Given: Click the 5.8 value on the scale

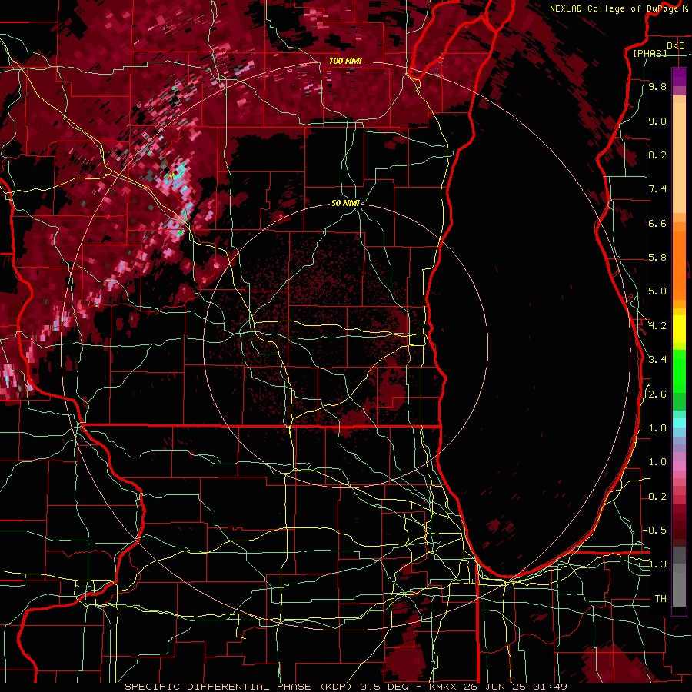Looking at the screenshot, I should tap(657, 258).
